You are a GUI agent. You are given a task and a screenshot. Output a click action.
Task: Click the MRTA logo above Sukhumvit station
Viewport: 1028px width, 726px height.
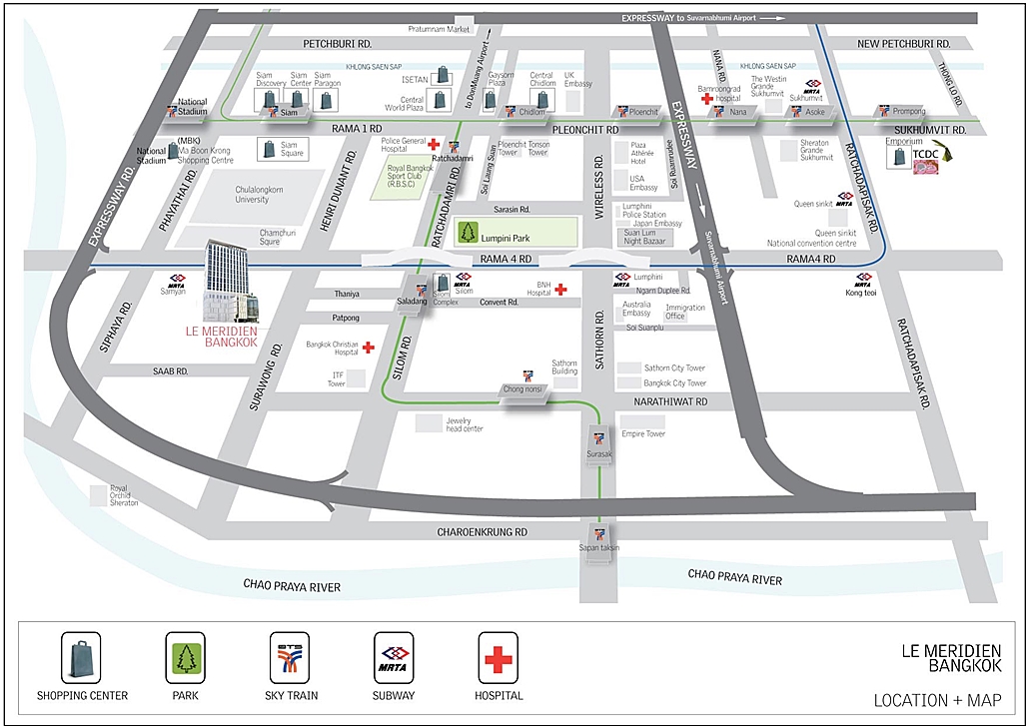click(x=813, y=87)
